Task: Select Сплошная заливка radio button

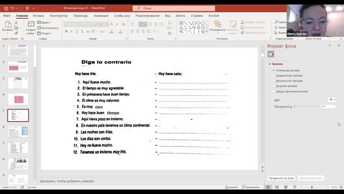Action: [274, 71]
